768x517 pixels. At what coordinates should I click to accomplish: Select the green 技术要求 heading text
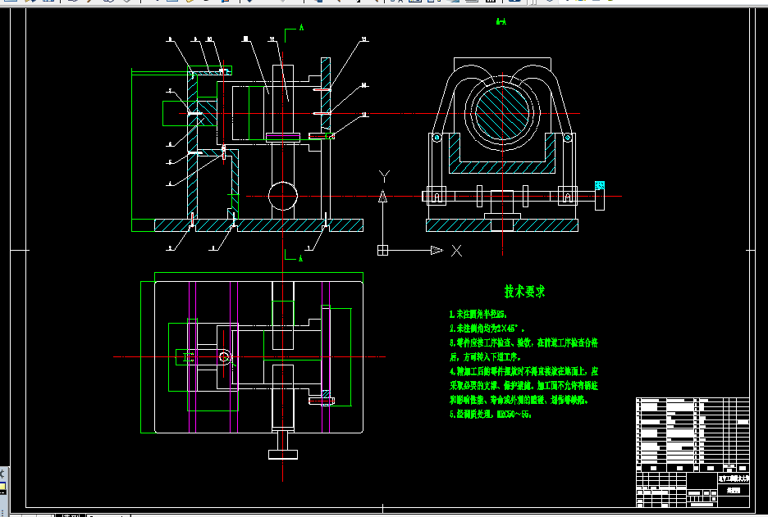524,292
